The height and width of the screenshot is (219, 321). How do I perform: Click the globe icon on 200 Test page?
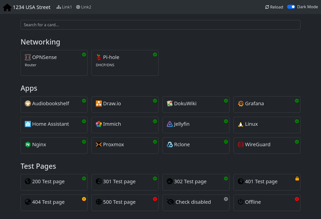[28, 181]
